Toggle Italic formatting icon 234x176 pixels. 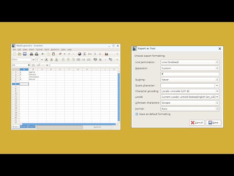[51, 60]
